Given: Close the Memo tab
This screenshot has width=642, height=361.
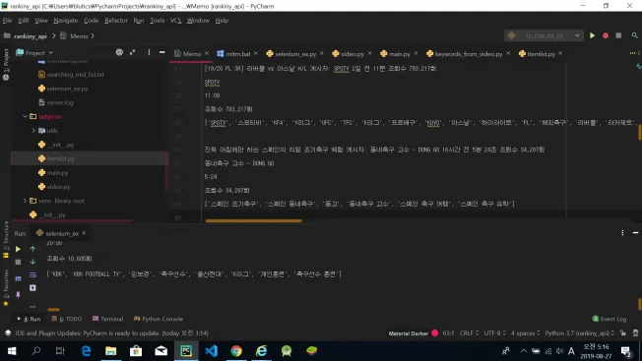Looking at the screenshot, I should (207, 53).
